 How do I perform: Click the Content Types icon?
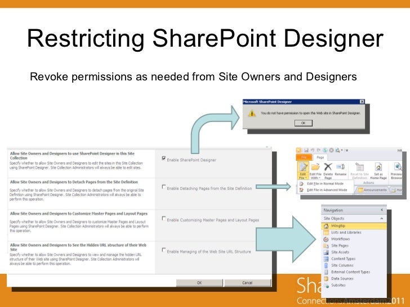(326, 259)
